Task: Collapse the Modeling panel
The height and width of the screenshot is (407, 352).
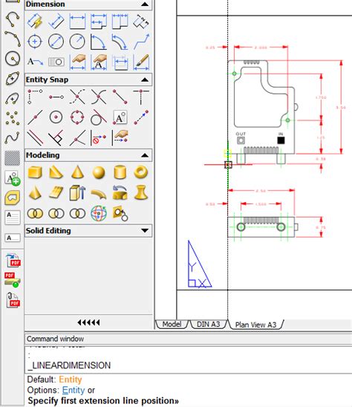Action: [x=145, y=155]
